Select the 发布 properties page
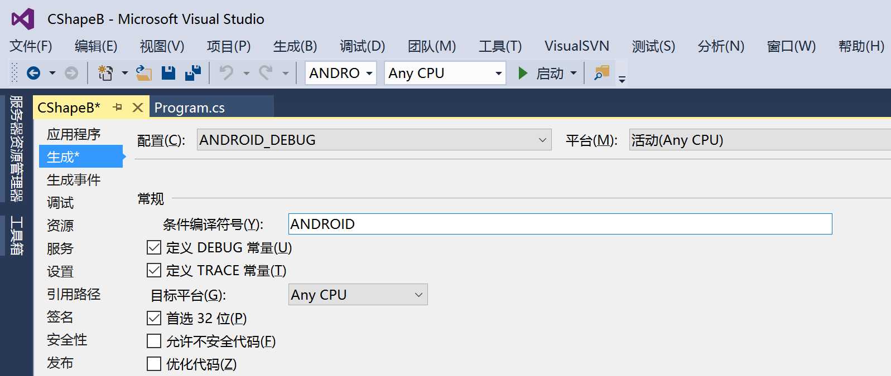Screen dimensions: 891x376 pos(60,363)
